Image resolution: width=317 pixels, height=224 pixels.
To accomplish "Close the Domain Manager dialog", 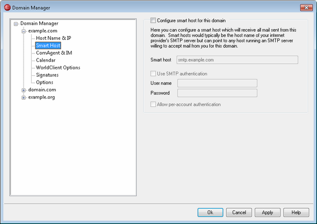I will 306,8.
